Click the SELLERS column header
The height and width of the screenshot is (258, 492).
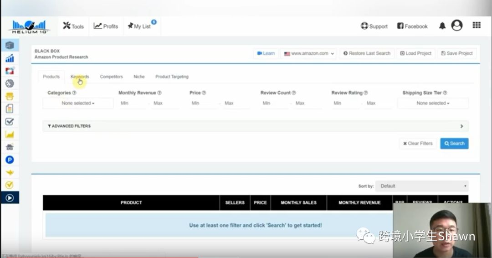235,203
